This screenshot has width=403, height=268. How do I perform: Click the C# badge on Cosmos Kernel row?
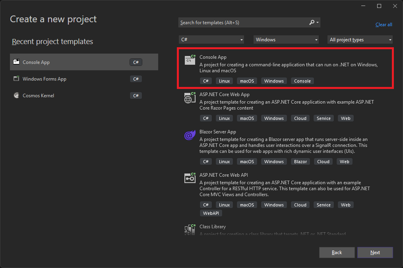pos(136,96)
